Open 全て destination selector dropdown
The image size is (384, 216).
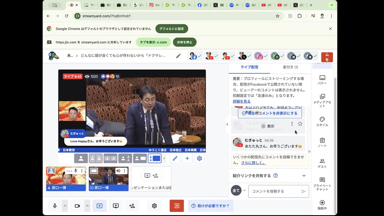pos(238,190)
